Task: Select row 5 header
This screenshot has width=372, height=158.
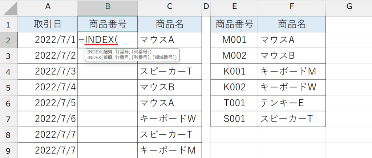Action: point(9,87)
